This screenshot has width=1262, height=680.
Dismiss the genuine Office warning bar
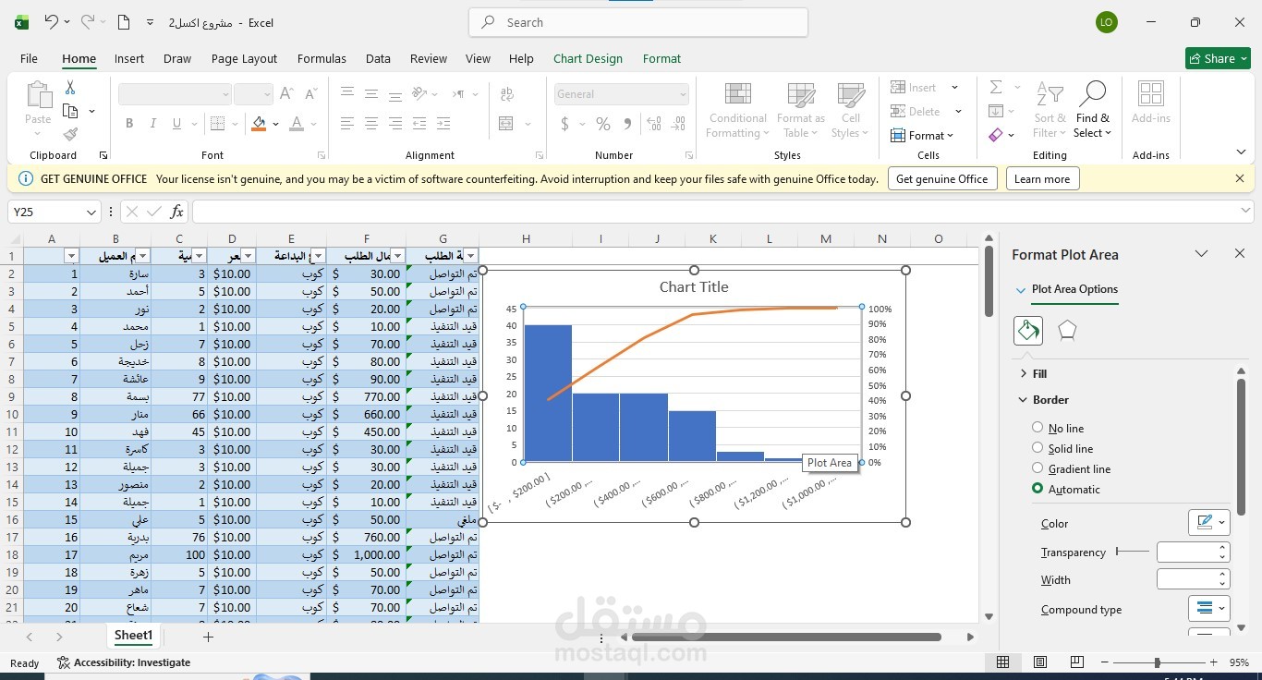pyautogui.click(x=1240, y=178)
